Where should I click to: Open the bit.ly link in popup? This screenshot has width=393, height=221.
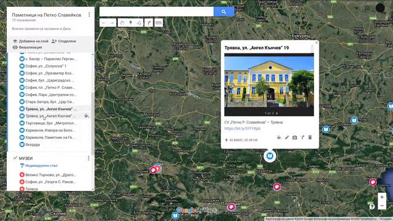coord(243,128)
